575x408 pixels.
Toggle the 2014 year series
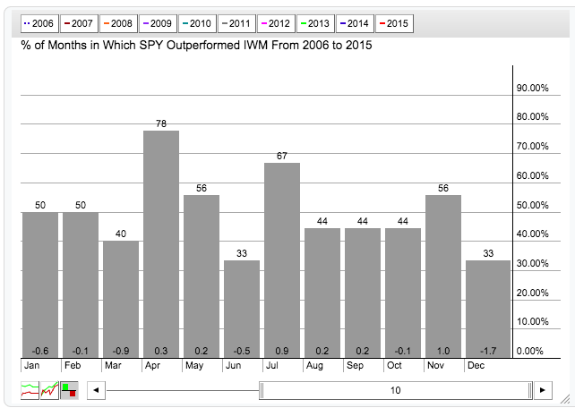(x=355, y=24)
